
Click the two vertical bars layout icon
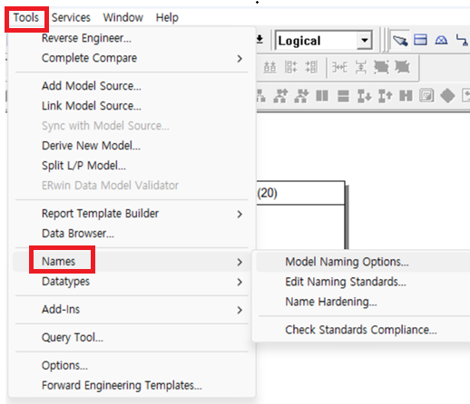point(322,96)
